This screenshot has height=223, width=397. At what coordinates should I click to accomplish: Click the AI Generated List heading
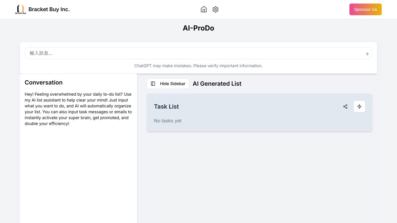click(x=217, y=84)
